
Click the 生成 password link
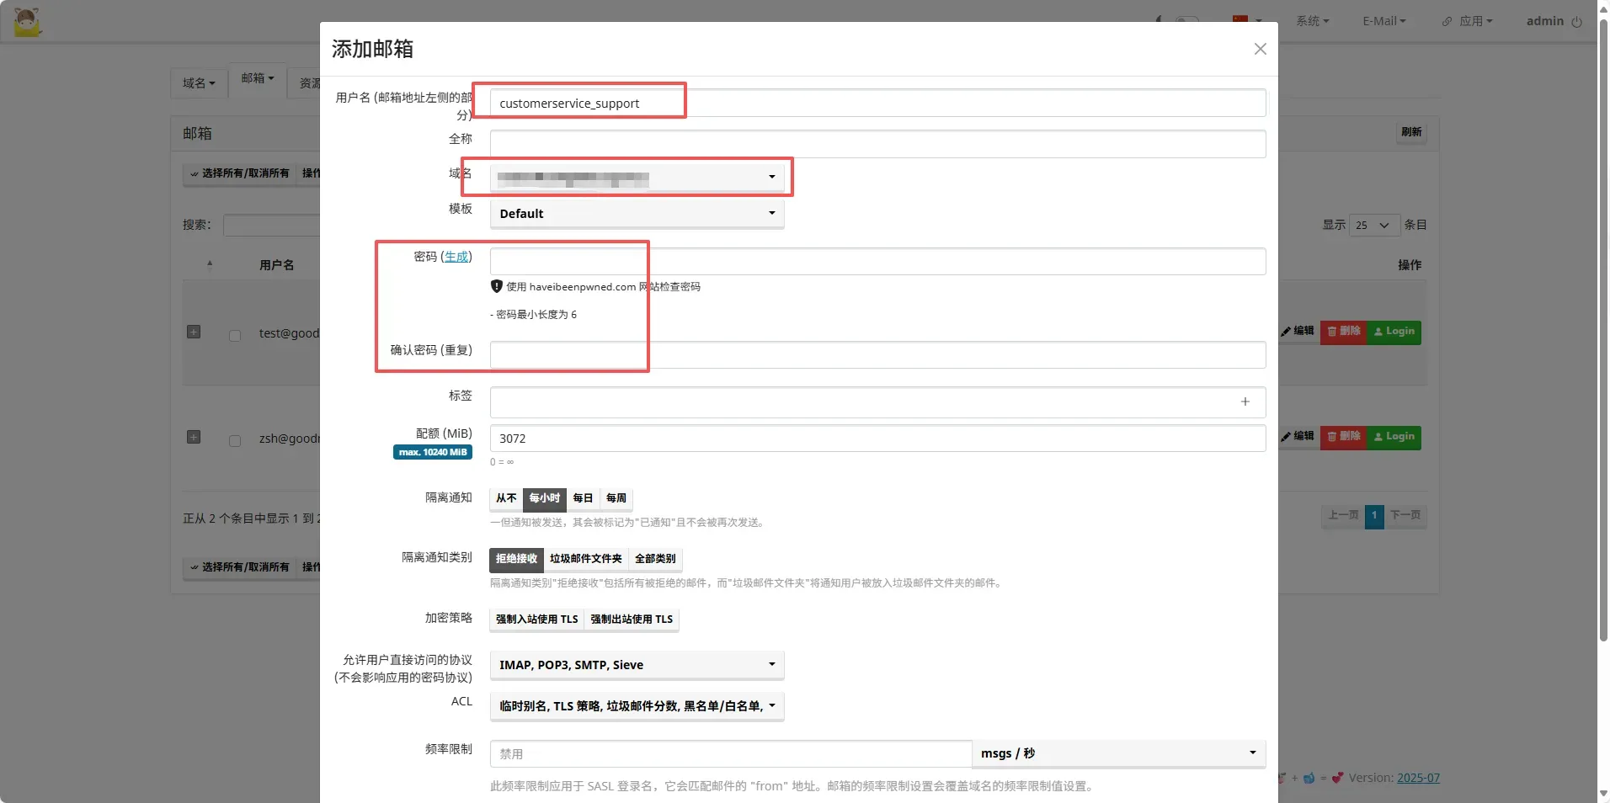456,257
